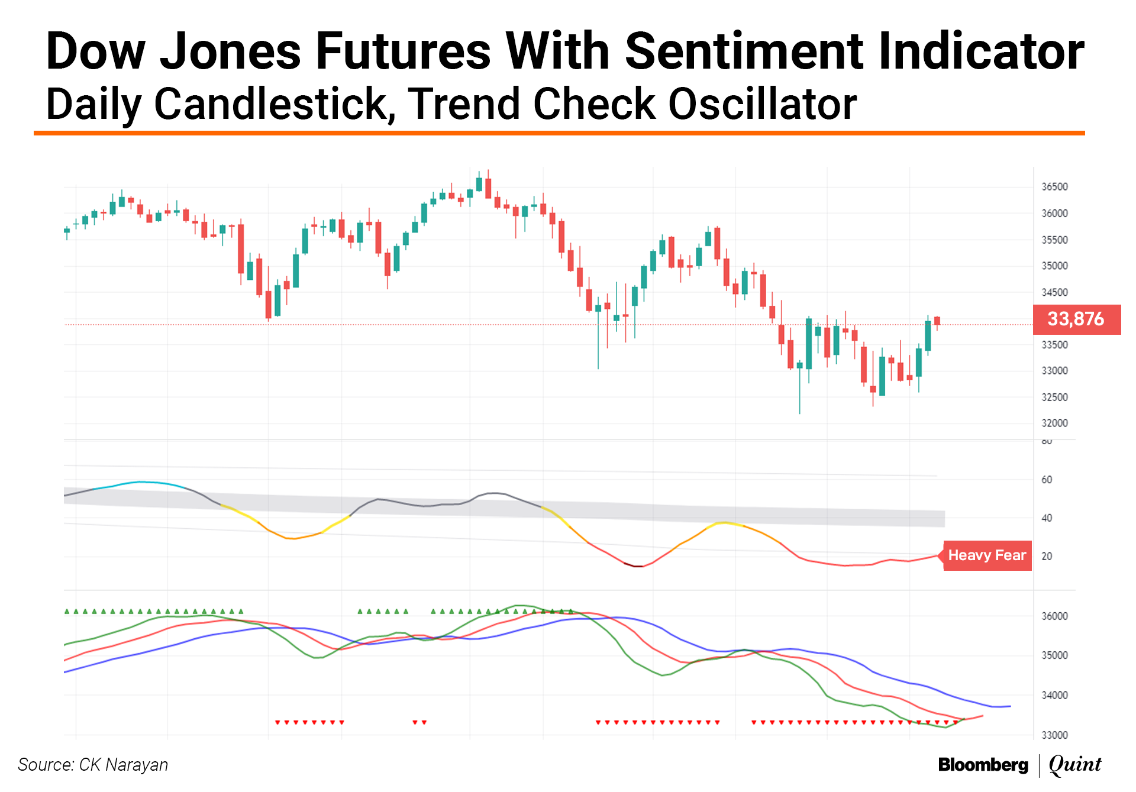Click the Daily Candlestick, Trend Check Oscillator subtitle
Screen dimensions: 1136x792
pyautogui.click(x=451, y=104)
